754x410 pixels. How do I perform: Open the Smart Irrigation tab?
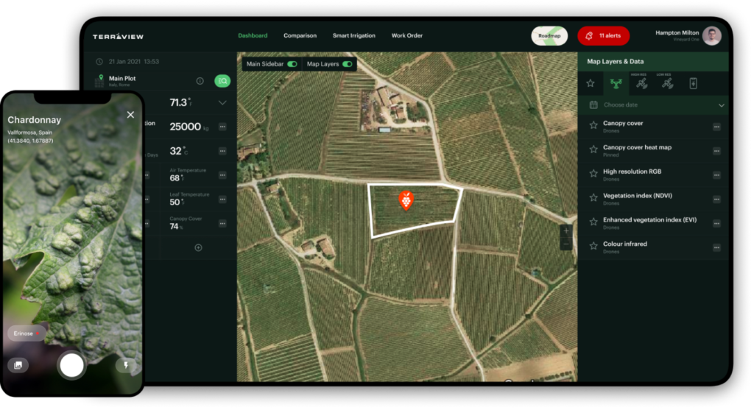[x=353, y=35]
